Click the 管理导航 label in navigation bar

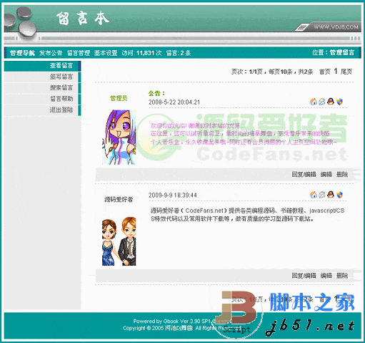click(22, 53)
